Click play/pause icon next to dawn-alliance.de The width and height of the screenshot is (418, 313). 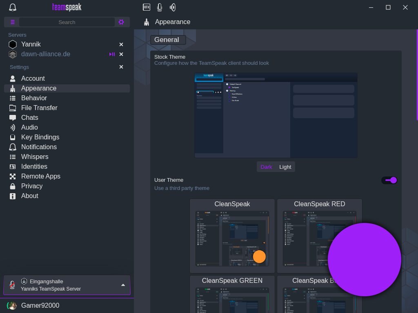(112, 54)
